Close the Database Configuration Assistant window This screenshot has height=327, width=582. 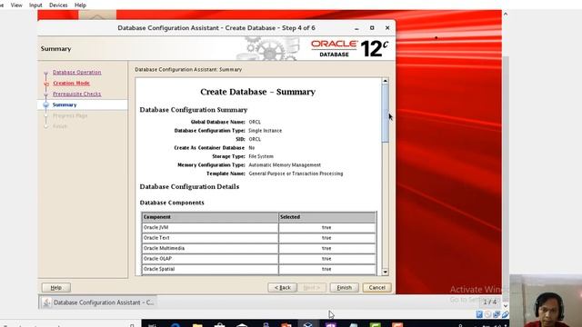click(x=387, y=28)
